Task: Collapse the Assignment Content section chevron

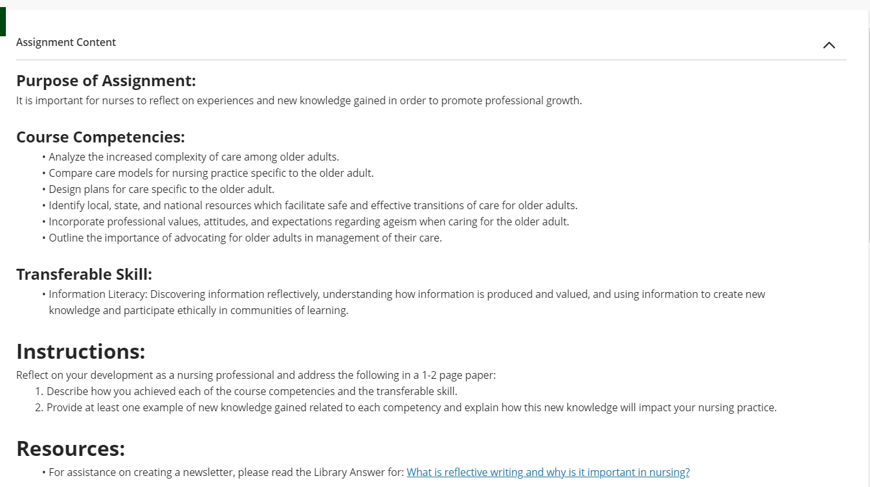Action: (x=829, y=45)
